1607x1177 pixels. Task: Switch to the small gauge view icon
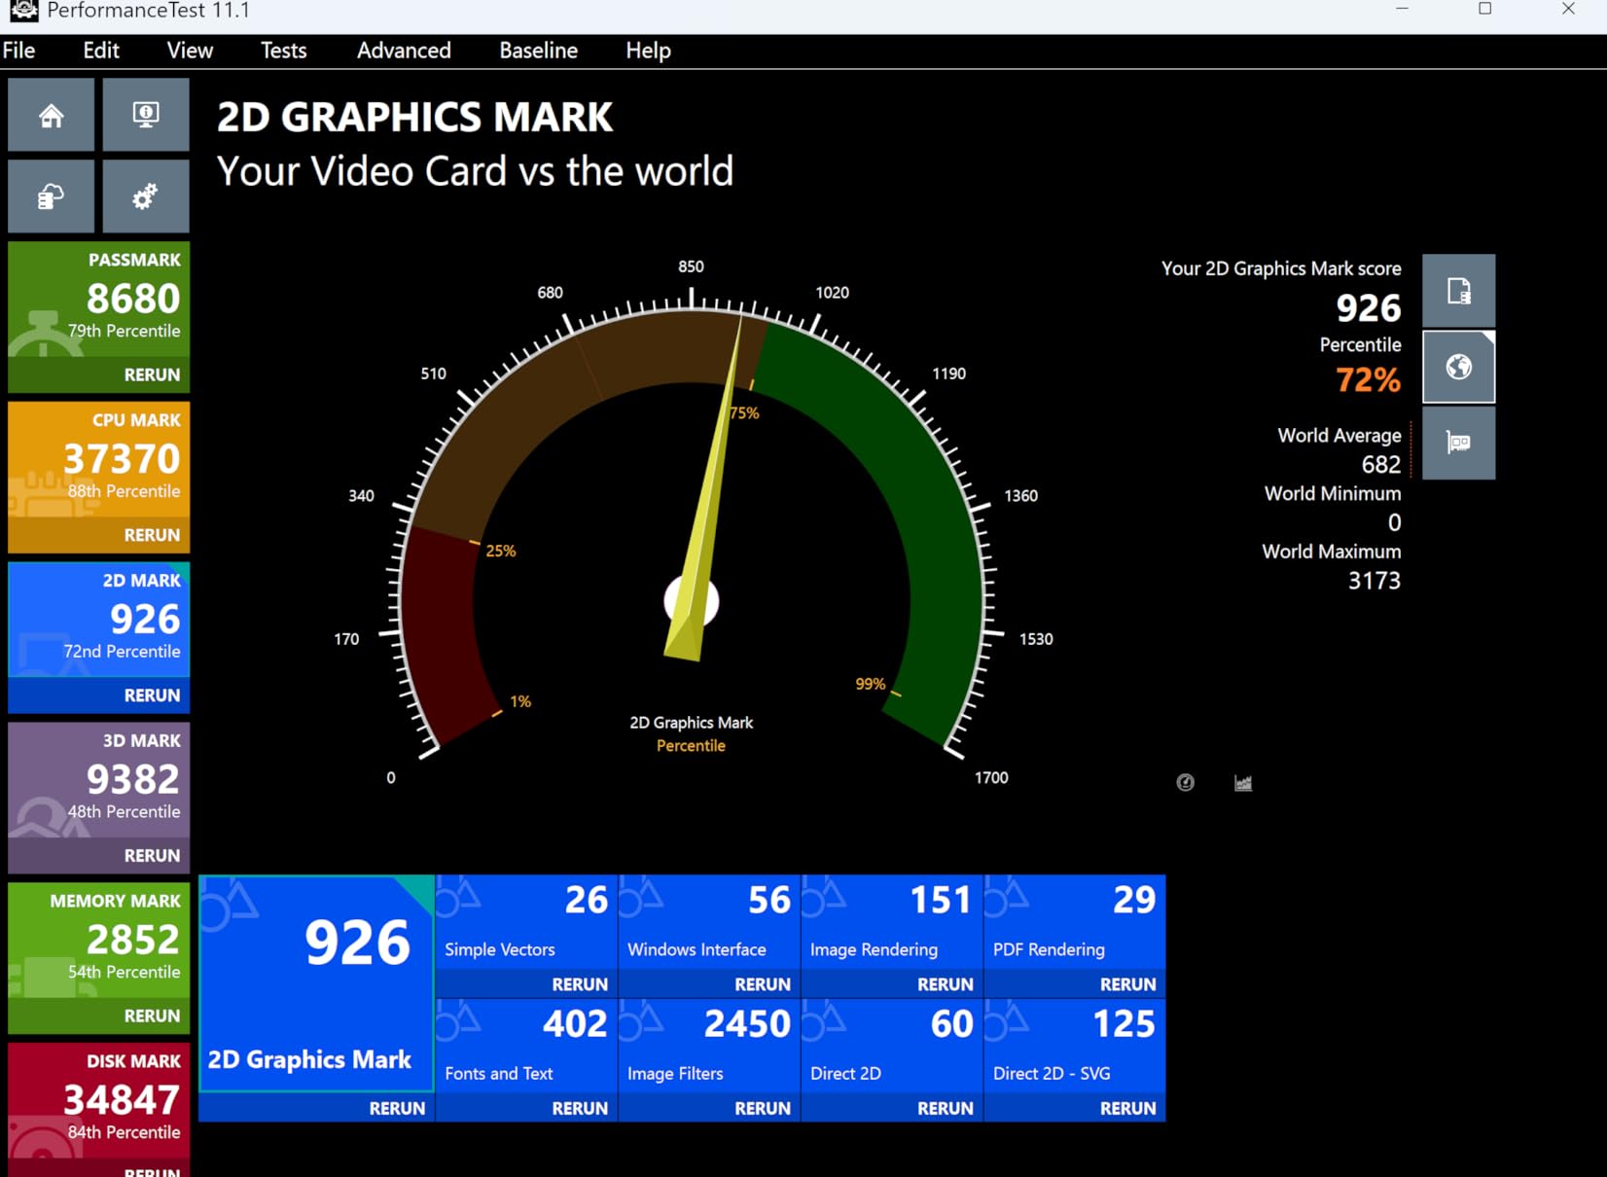pos(1185,783)
